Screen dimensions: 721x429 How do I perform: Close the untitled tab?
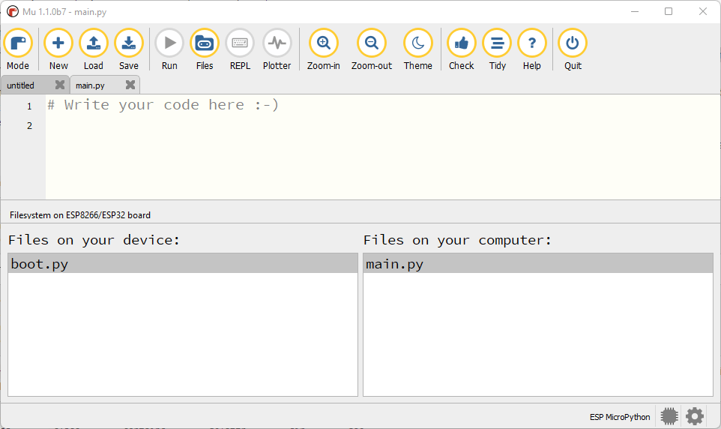pos(60,85)
